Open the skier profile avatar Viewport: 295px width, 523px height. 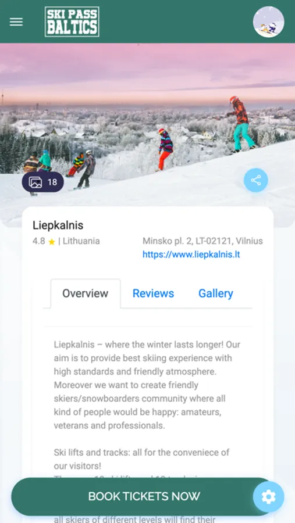coord(269,22)
